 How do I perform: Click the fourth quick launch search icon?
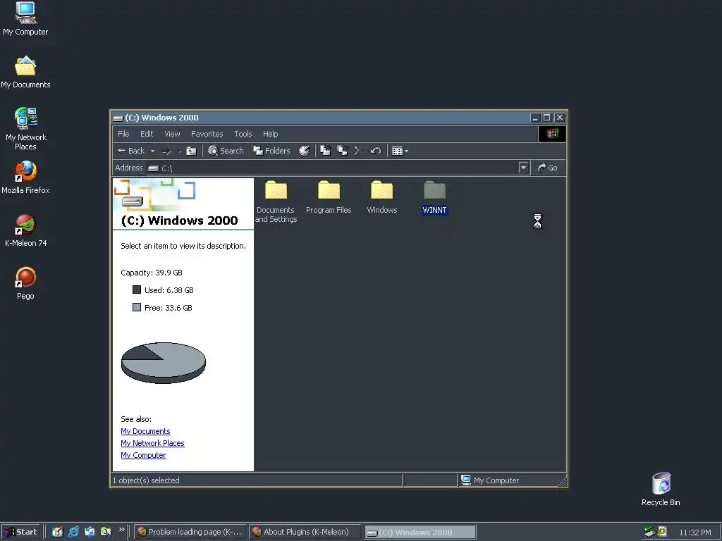coord(106,532)
